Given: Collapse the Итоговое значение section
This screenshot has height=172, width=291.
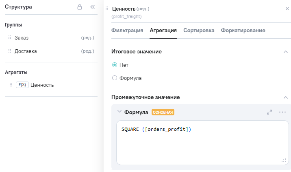Looking at the screenshot, I should [x=285, y=52].
